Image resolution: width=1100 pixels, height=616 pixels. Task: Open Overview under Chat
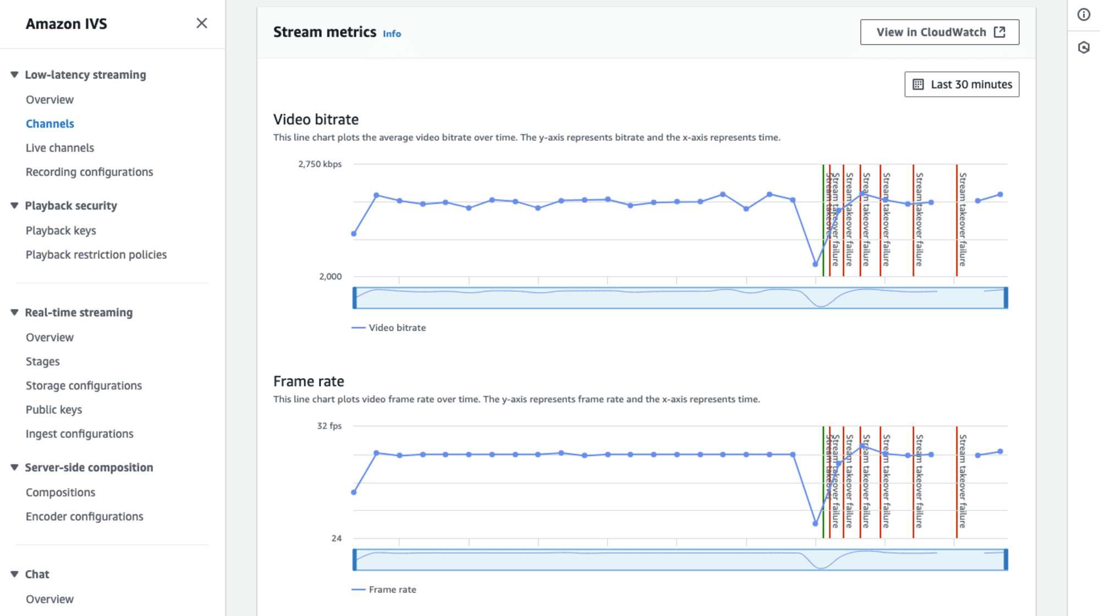click(x=50, y=600)
